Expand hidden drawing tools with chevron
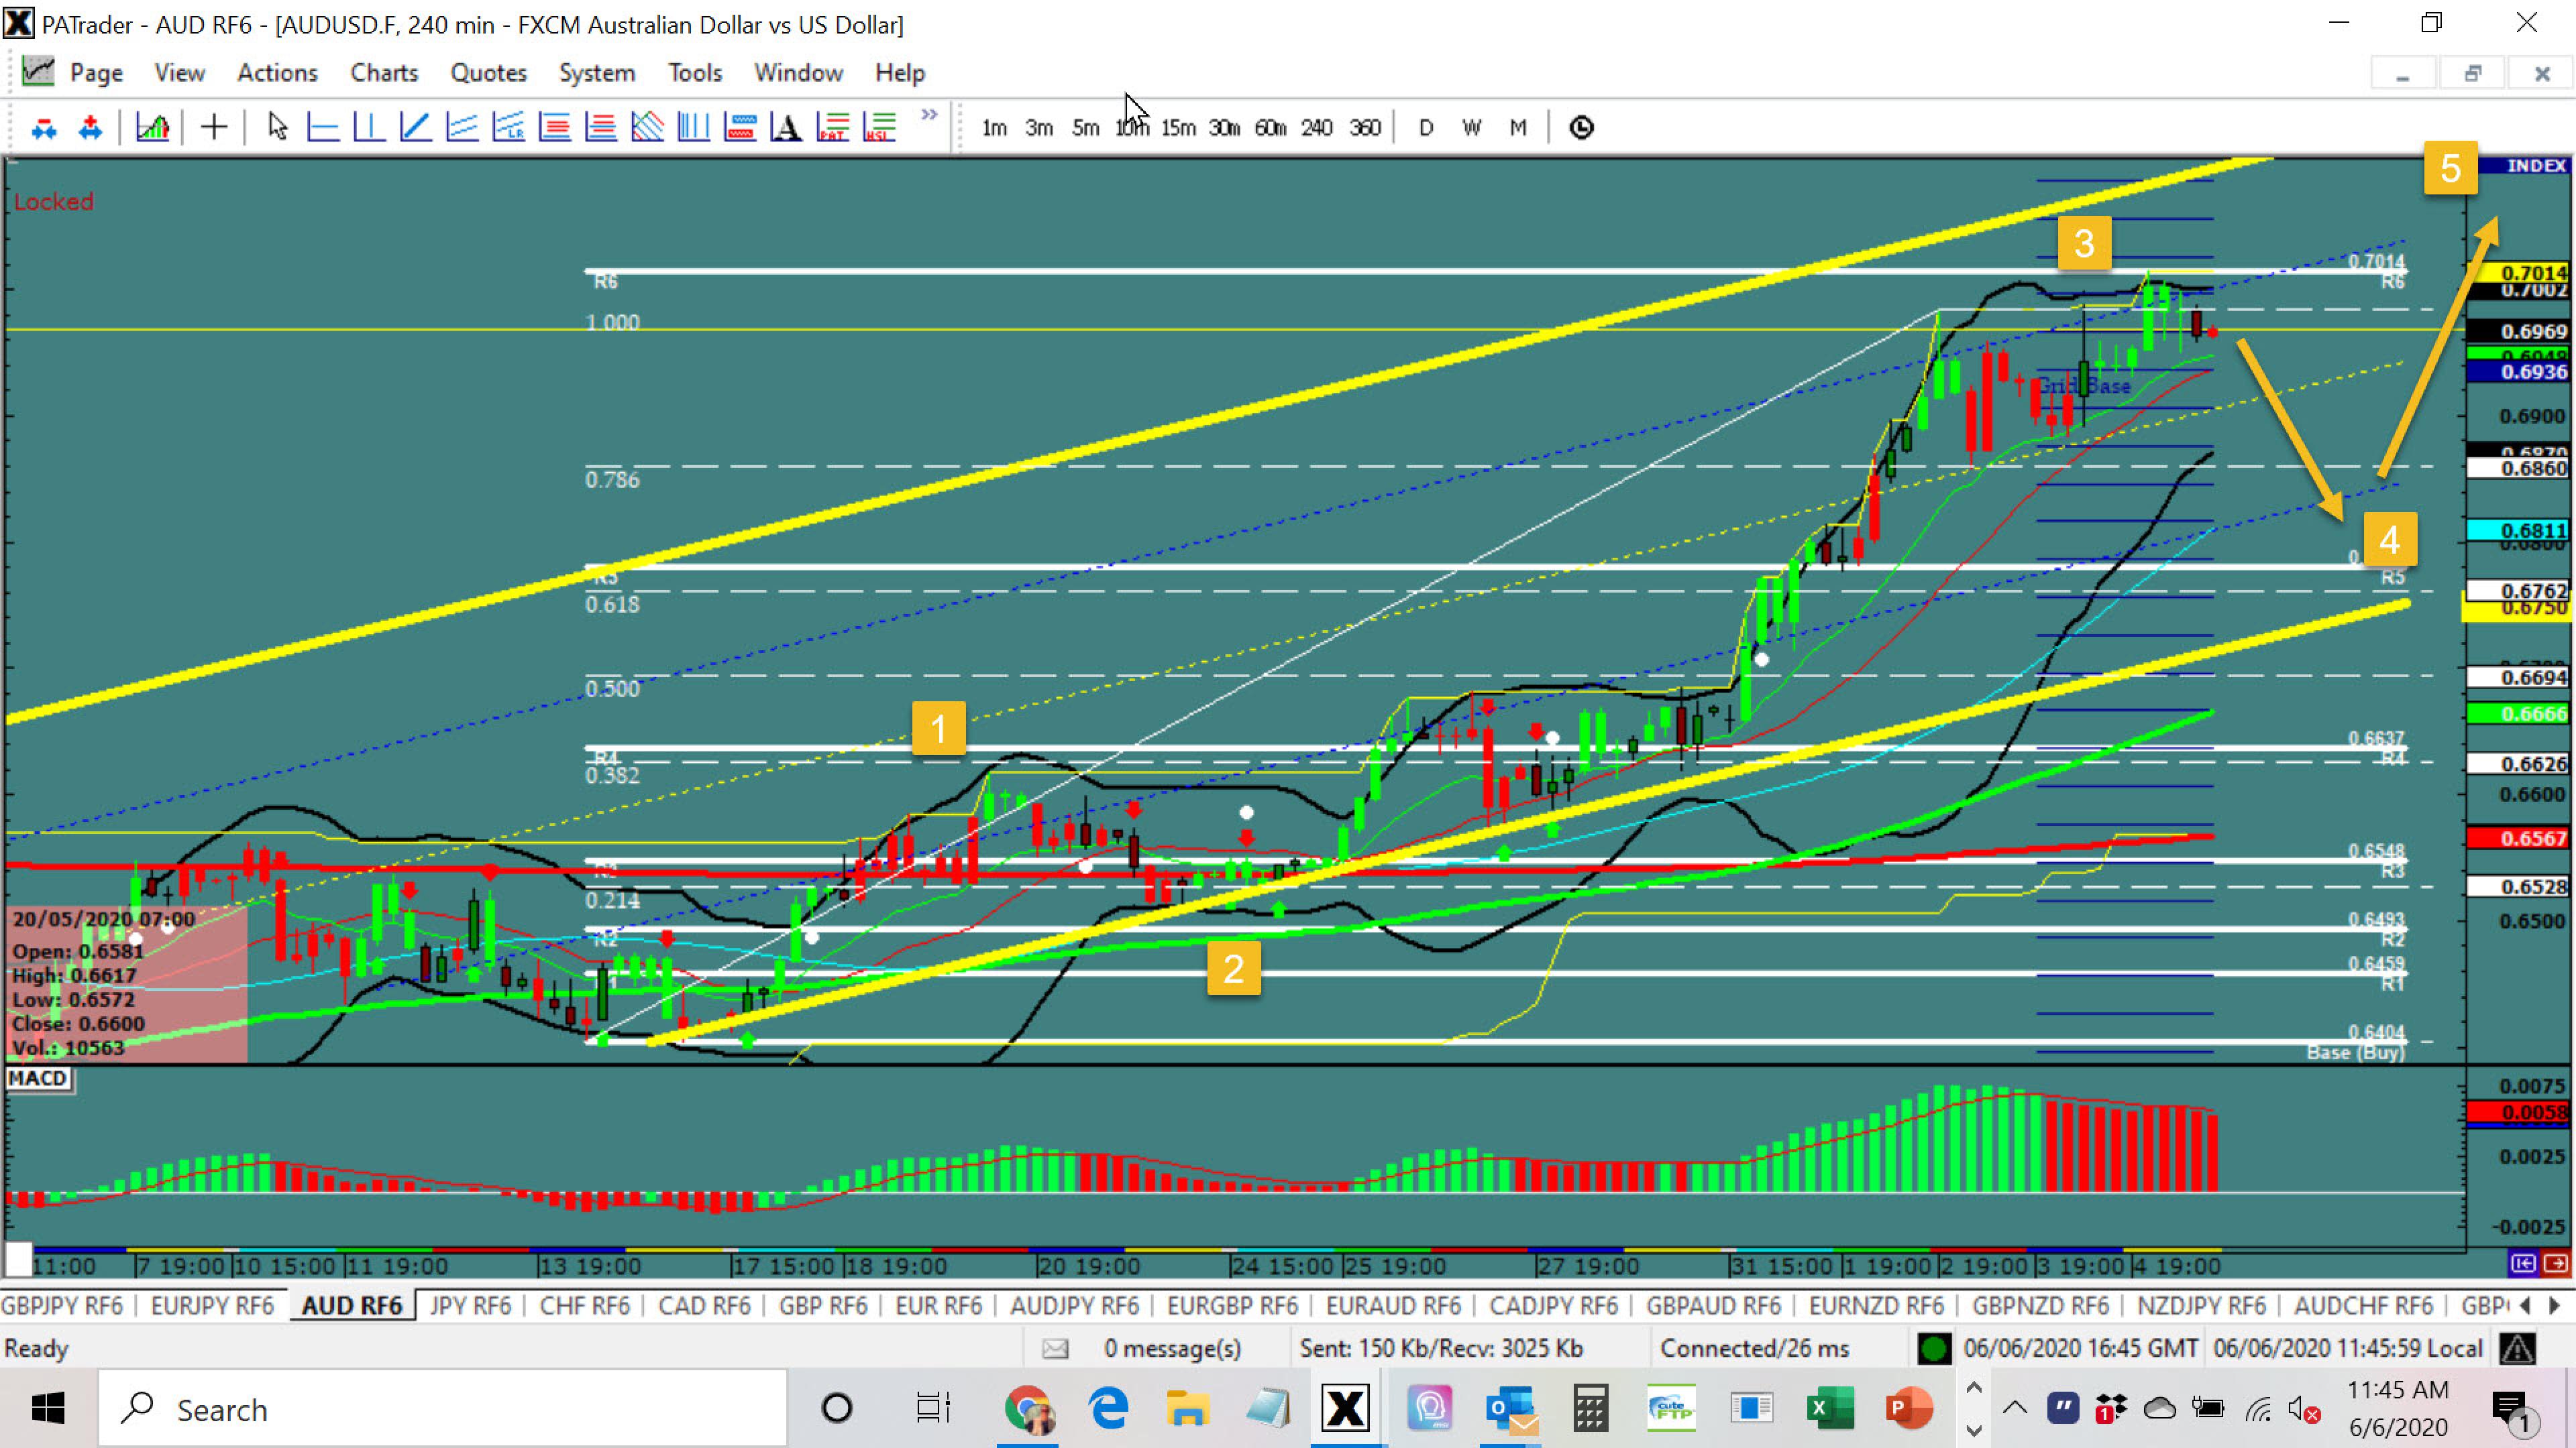This screenshot has width=2576, height=1448. tap(929, 115)
